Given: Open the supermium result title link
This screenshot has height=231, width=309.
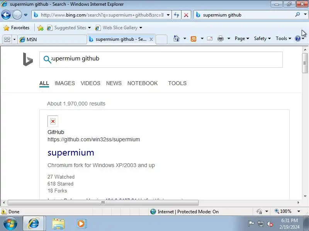Looking at the screenshot, I should tap(71, 152).
